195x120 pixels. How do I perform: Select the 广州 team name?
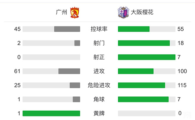(x=61, y=12)
